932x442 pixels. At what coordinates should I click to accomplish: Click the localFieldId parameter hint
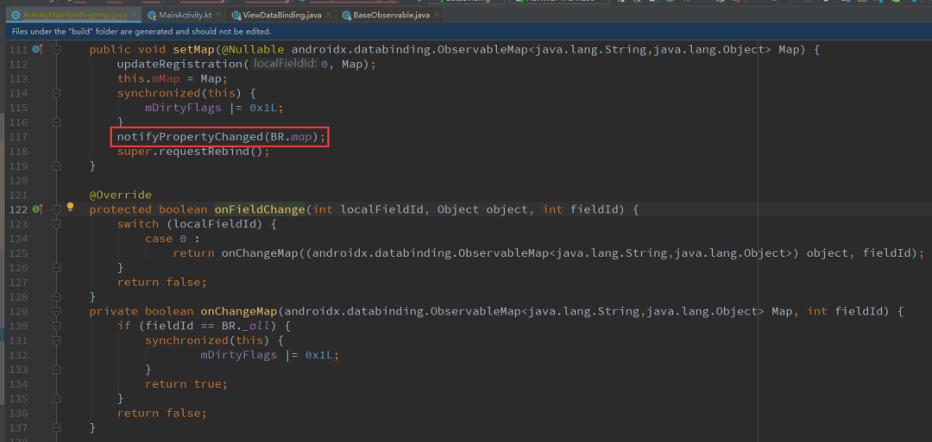point(285,64)
